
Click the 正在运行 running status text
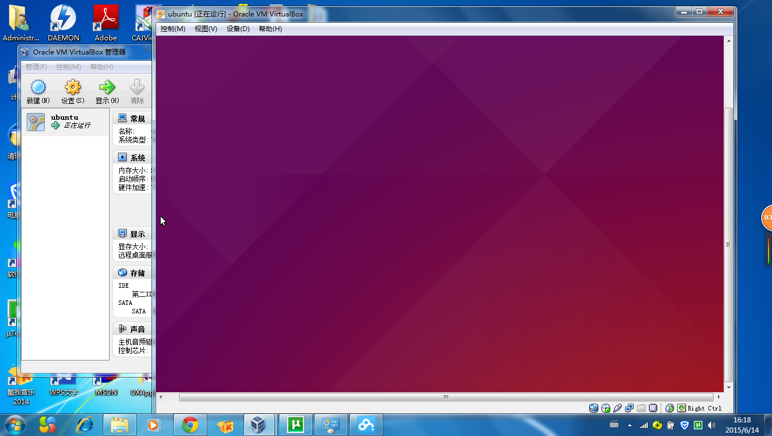coord(77,125)
